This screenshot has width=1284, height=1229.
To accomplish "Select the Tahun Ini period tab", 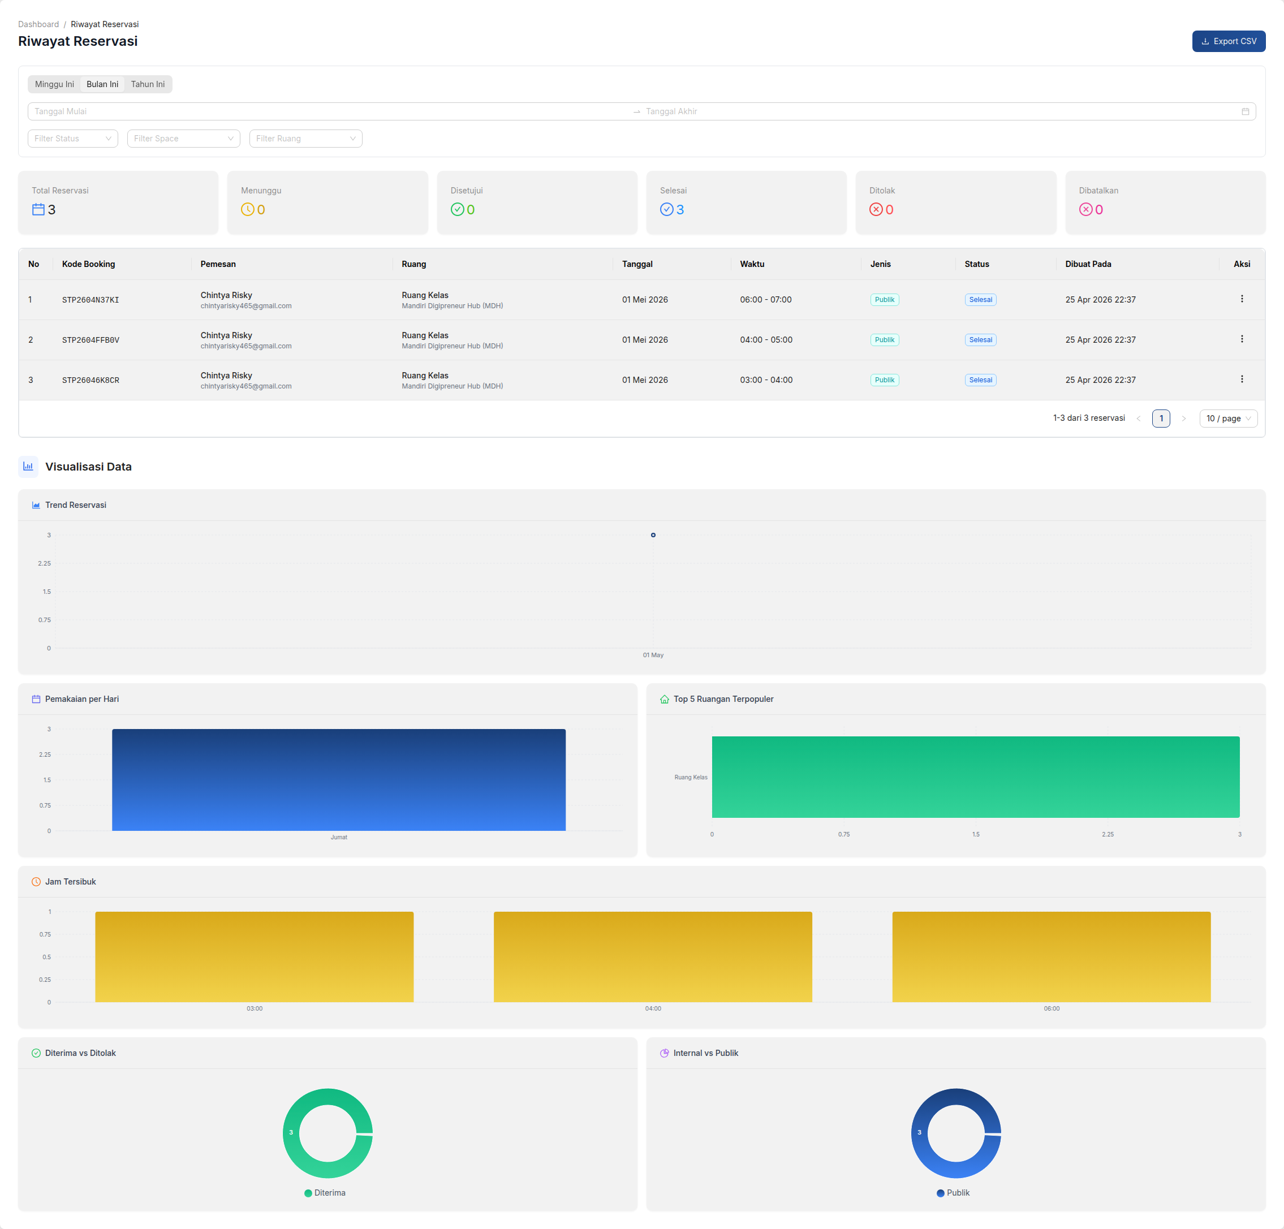I will (x=148, y=84).
